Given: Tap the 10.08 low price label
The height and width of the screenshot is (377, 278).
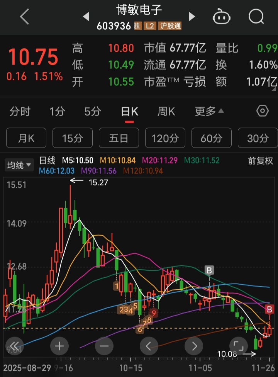Looking at the screenshot, I should point(227,354).
